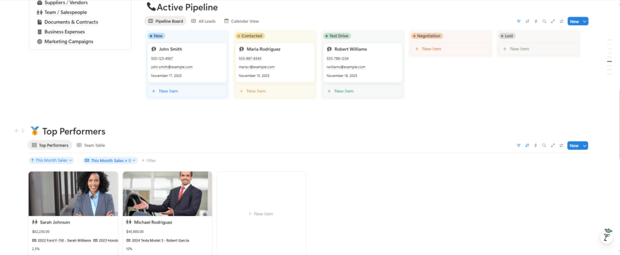Switch to the All Leads tab
Image resolution: width=620 pixels, height=255 pixels.
203,22
